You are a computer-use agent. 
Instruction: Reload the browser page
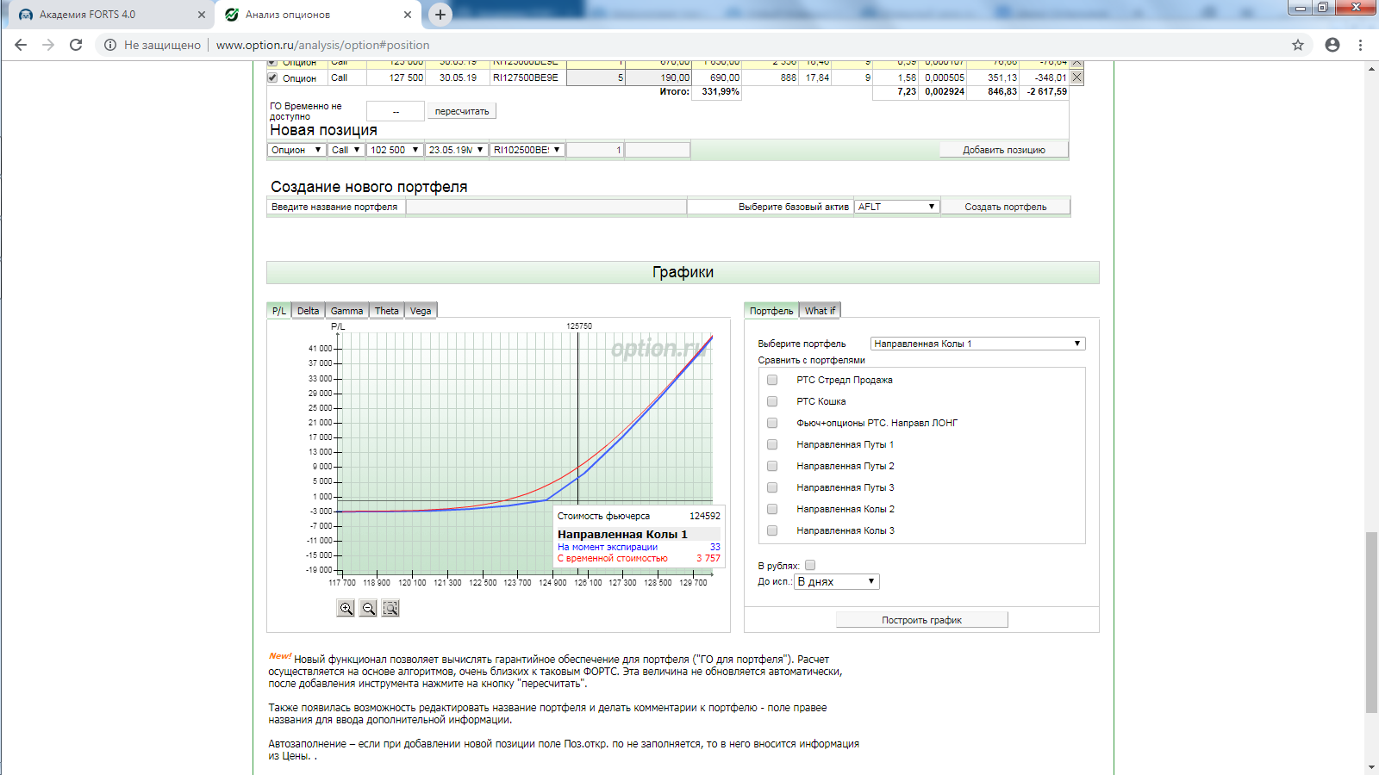pyautogui.click(x=76, y=45)
